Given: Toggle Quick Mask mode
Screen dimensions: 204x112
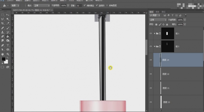Looking at the screenshot, I should coord(3,67).
